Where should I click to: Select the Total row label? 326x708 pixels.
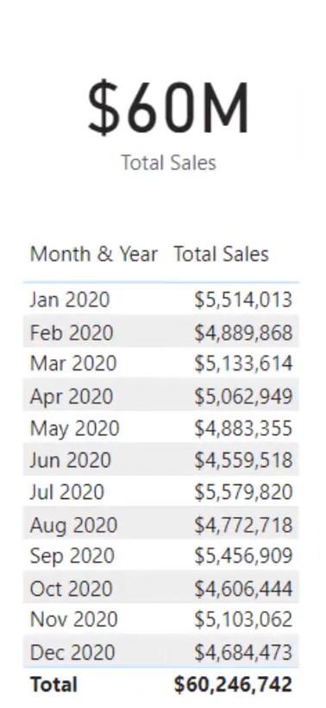(x=53, y=685)
